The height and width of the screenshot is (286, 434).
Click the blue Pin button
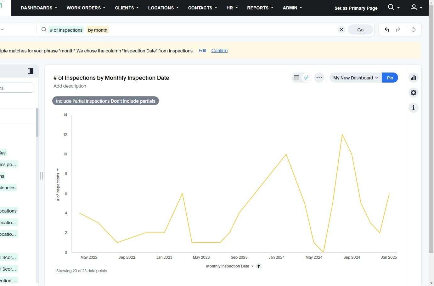click(390, 78)
